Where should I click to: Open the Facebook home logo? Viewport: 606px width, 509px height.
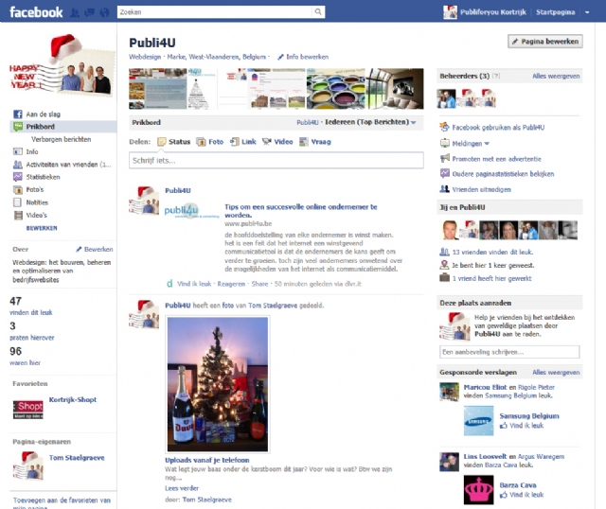coord(36,12)
